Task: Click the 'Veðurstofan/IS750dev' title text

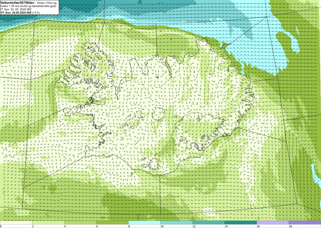Action: coord(17,3)
